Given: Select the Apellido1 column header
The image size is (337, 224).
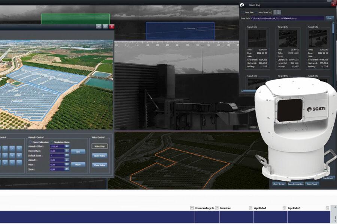Looking at the screenshot, I should point(260,208).
